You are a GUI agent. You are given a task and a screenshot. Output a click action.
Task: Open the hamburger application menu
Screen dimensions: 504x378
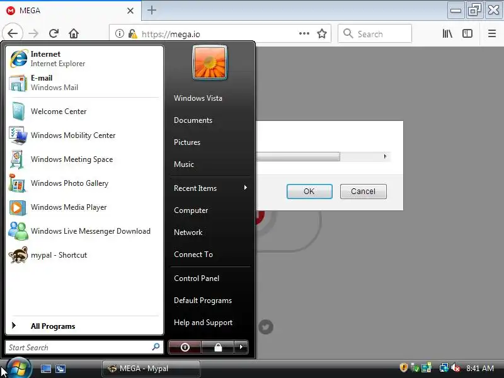[x=492, y=33]
